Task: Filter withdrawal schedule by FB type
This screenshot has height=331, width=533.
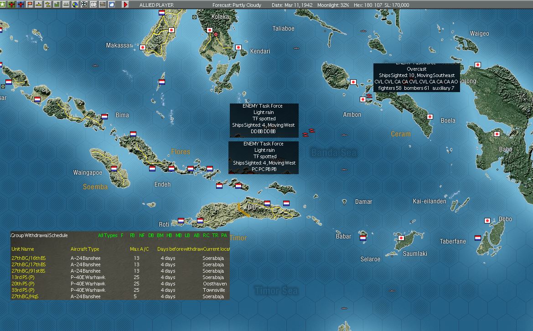Action: point(132,235)
